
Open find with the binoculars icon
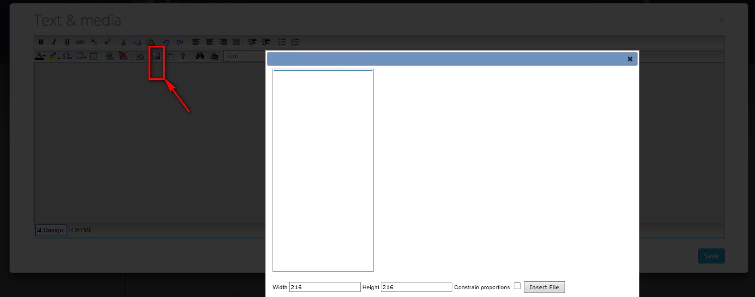199,56
